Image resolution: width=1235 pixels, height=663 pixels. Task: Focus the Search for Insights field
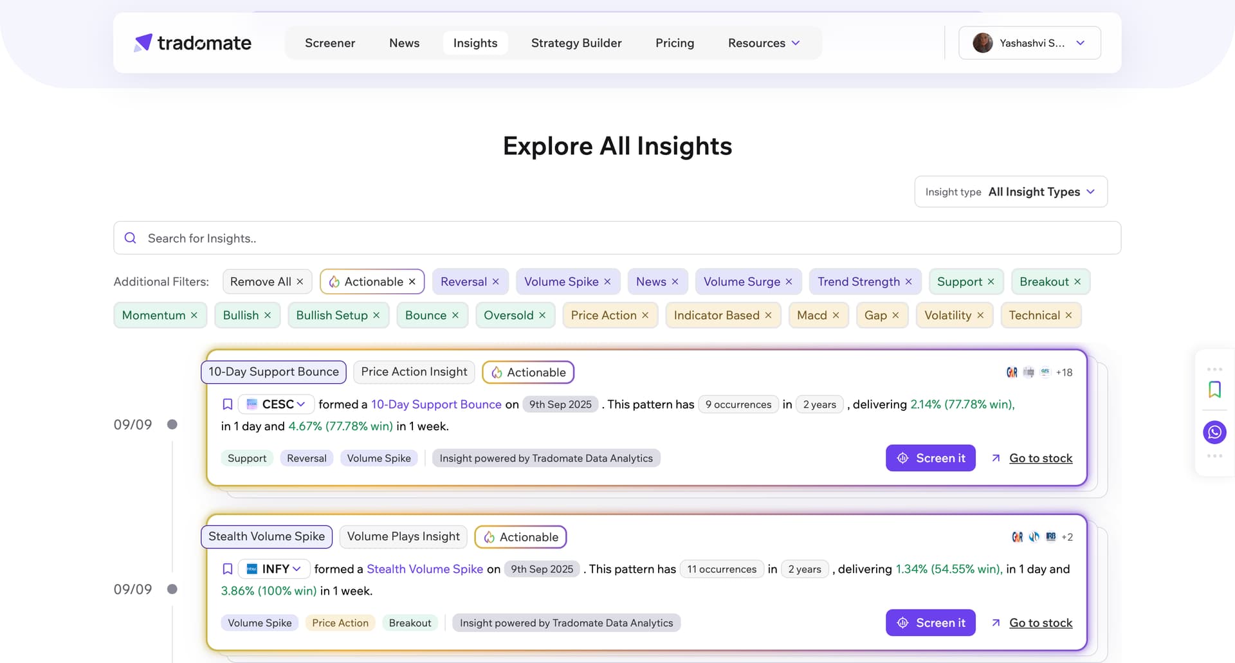[x=617, y=238]
